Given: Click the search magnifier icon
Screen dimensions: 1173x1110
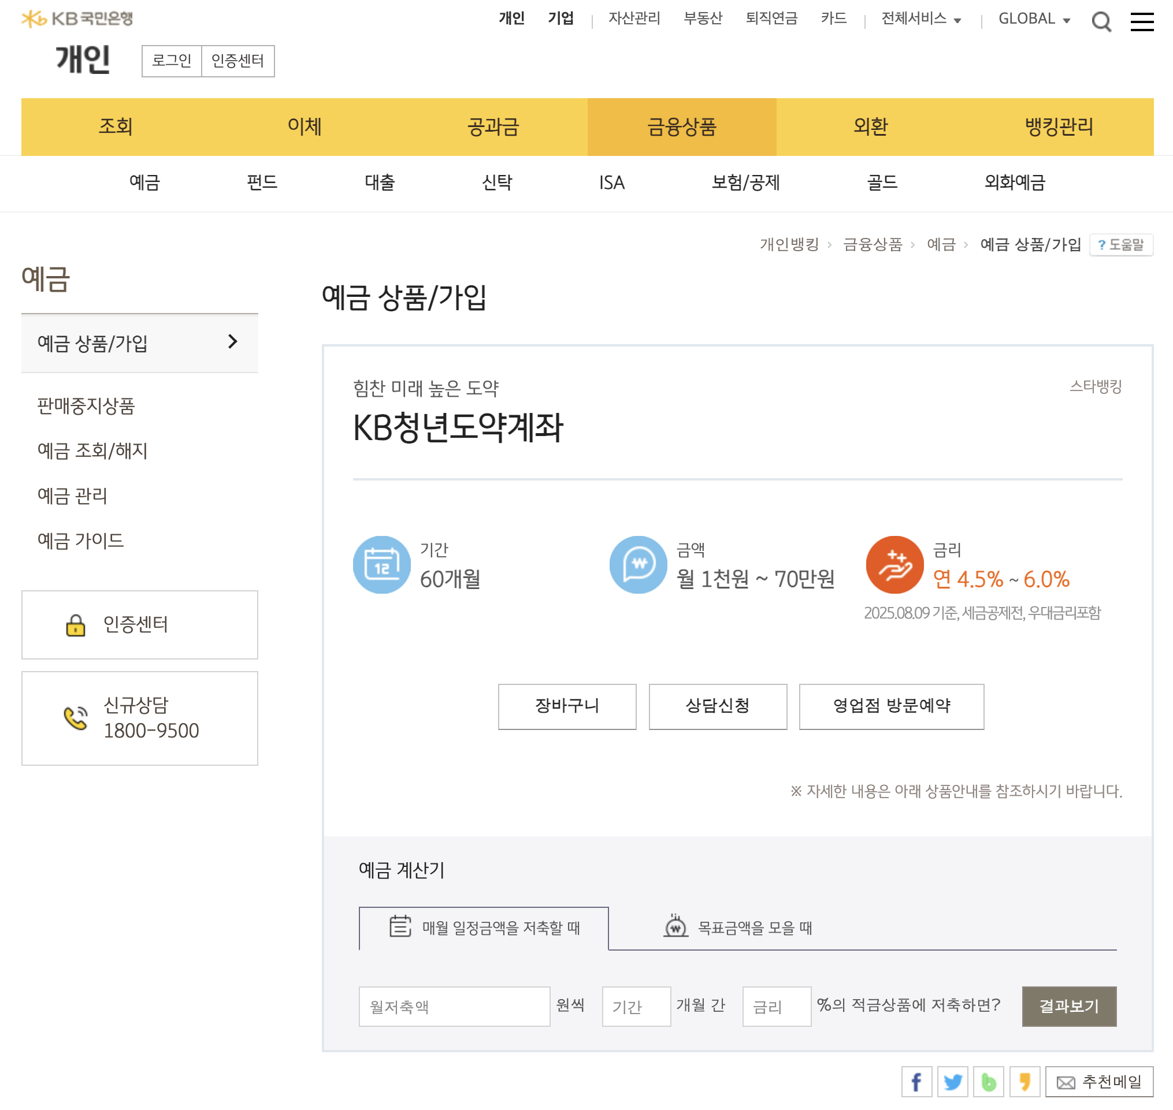Looking at the screenshot, I should pyautogui.click(x=1101, y=22).
